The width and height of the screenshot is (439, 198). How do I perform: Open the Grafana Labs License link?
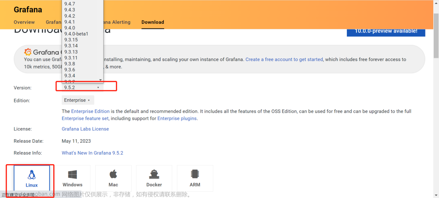point(85,129)
